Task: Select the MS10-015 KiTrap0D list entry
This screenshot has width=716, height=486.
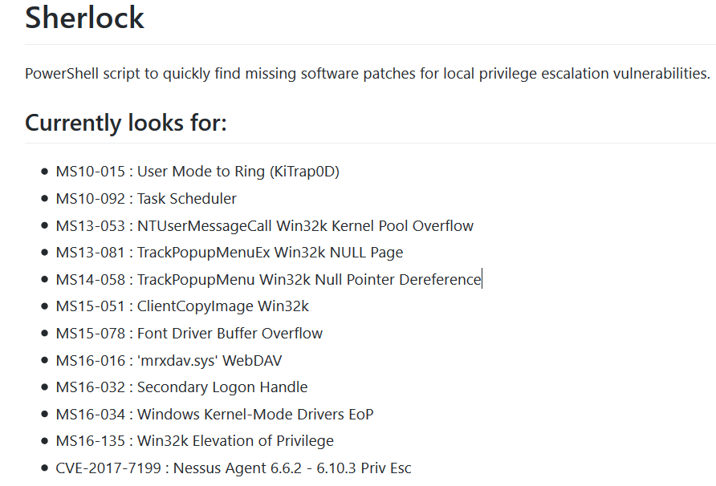Action: click(x=197, y=172)
